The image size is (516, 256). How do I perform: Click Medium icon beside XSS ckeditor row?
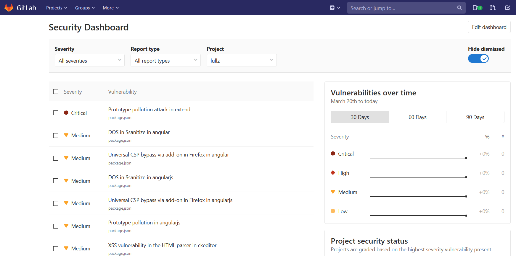pyautogui.click(x=66, y=248)
